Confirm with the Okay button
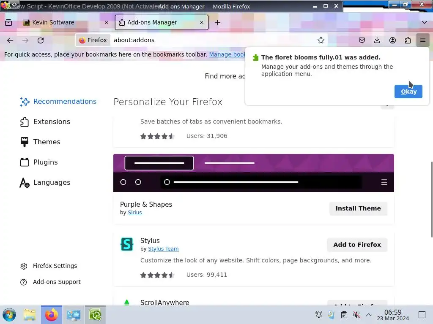The image size is (433, 324). coord(408,92)
